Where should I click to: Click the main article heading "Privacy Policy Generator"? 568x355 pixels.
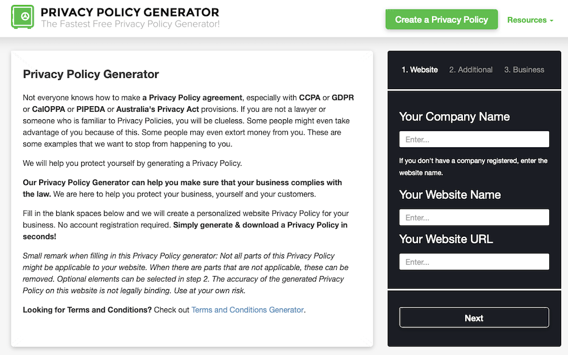91,74
